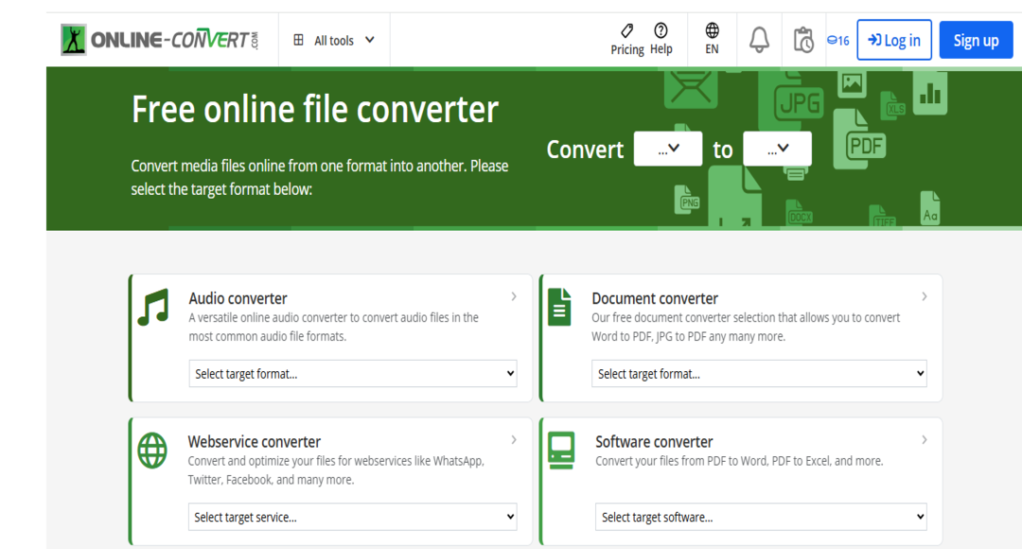Image resolution: width=1022 pixels, height=549 pixels.
Task: Open Document converter target format dropdown
Action: [x=759, y=374]
